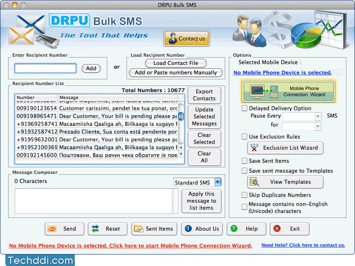Click recipient list scroll down arrow
355x266 pixels.
tap(181, 154)
